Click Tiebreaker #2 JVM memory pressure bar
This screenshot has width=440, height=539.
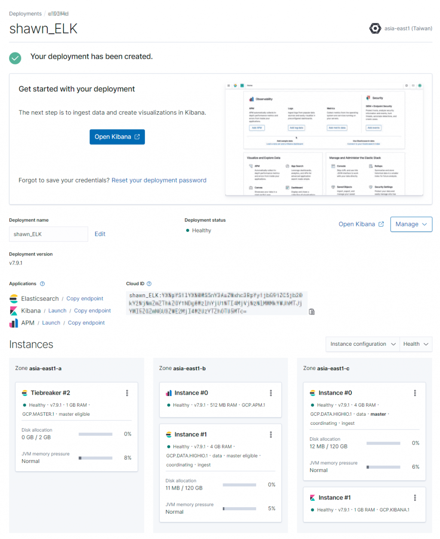[95, 458]
